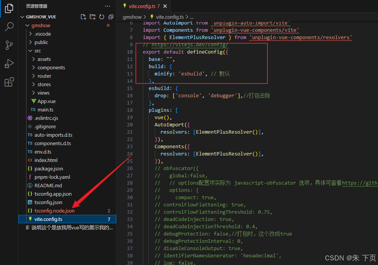Refresh the Explorer file tree
Viewport: 378px width, 265px height.
[102, 16]
